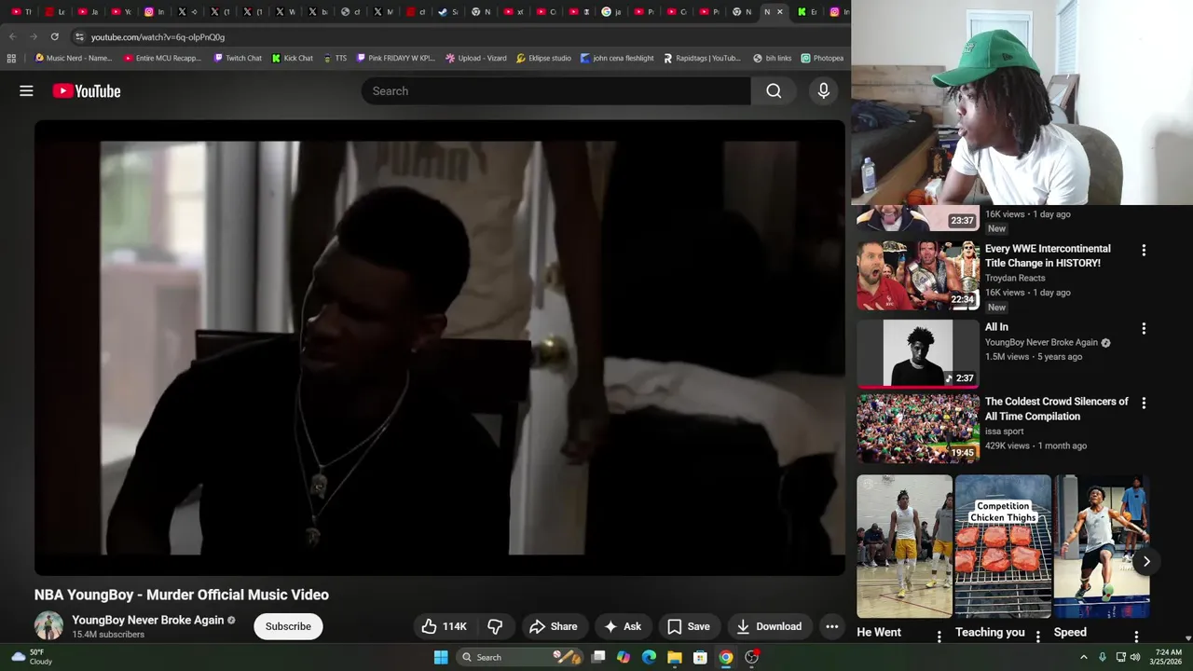Open options for the Speed short
1193x671 pixels.
tap(1136, 637)
